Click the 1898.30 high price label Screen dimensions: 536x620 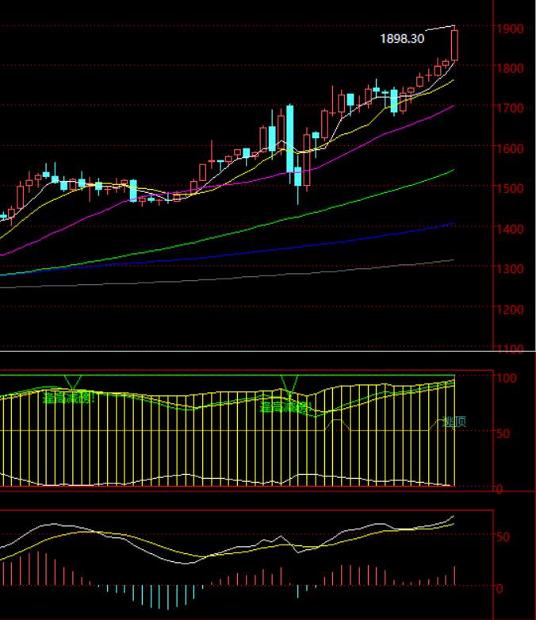click(402, 39)
